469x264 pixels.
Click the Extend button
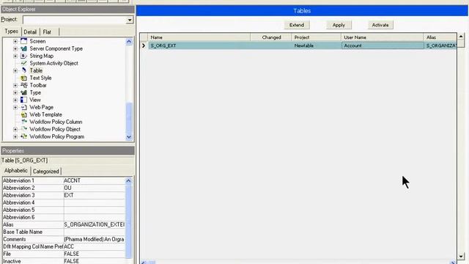pyautogui.click(x=297, y=25)
